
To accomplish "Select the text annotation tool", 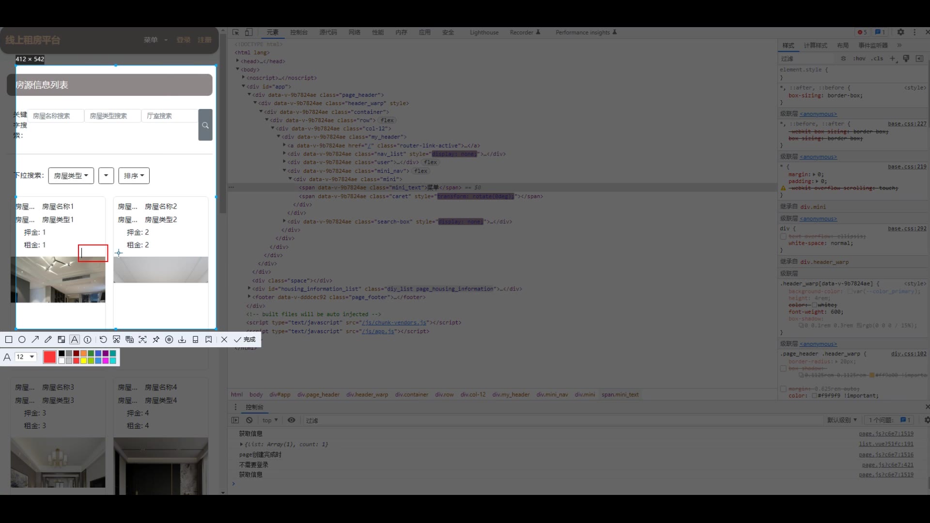I will coord(74,339).
